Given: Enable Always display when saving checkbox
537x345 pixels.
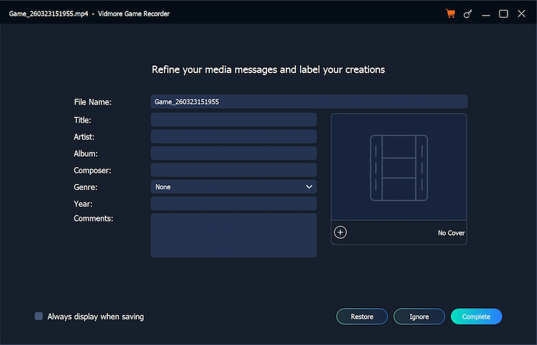Looking at the screenshot, I should click(39, 316).
